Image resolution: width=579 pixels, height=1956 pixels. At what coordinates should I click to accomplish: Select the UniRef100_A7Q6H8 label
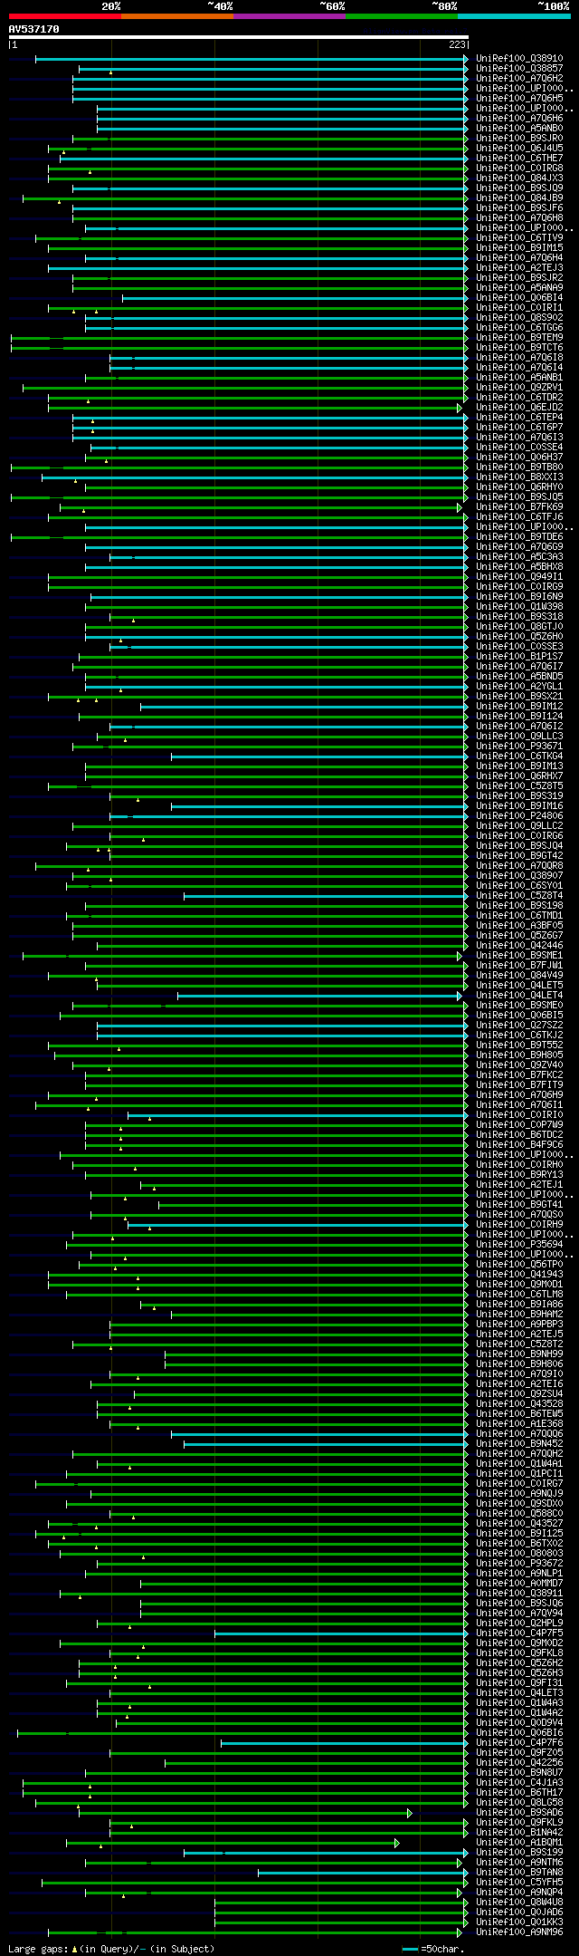(519, 218)
